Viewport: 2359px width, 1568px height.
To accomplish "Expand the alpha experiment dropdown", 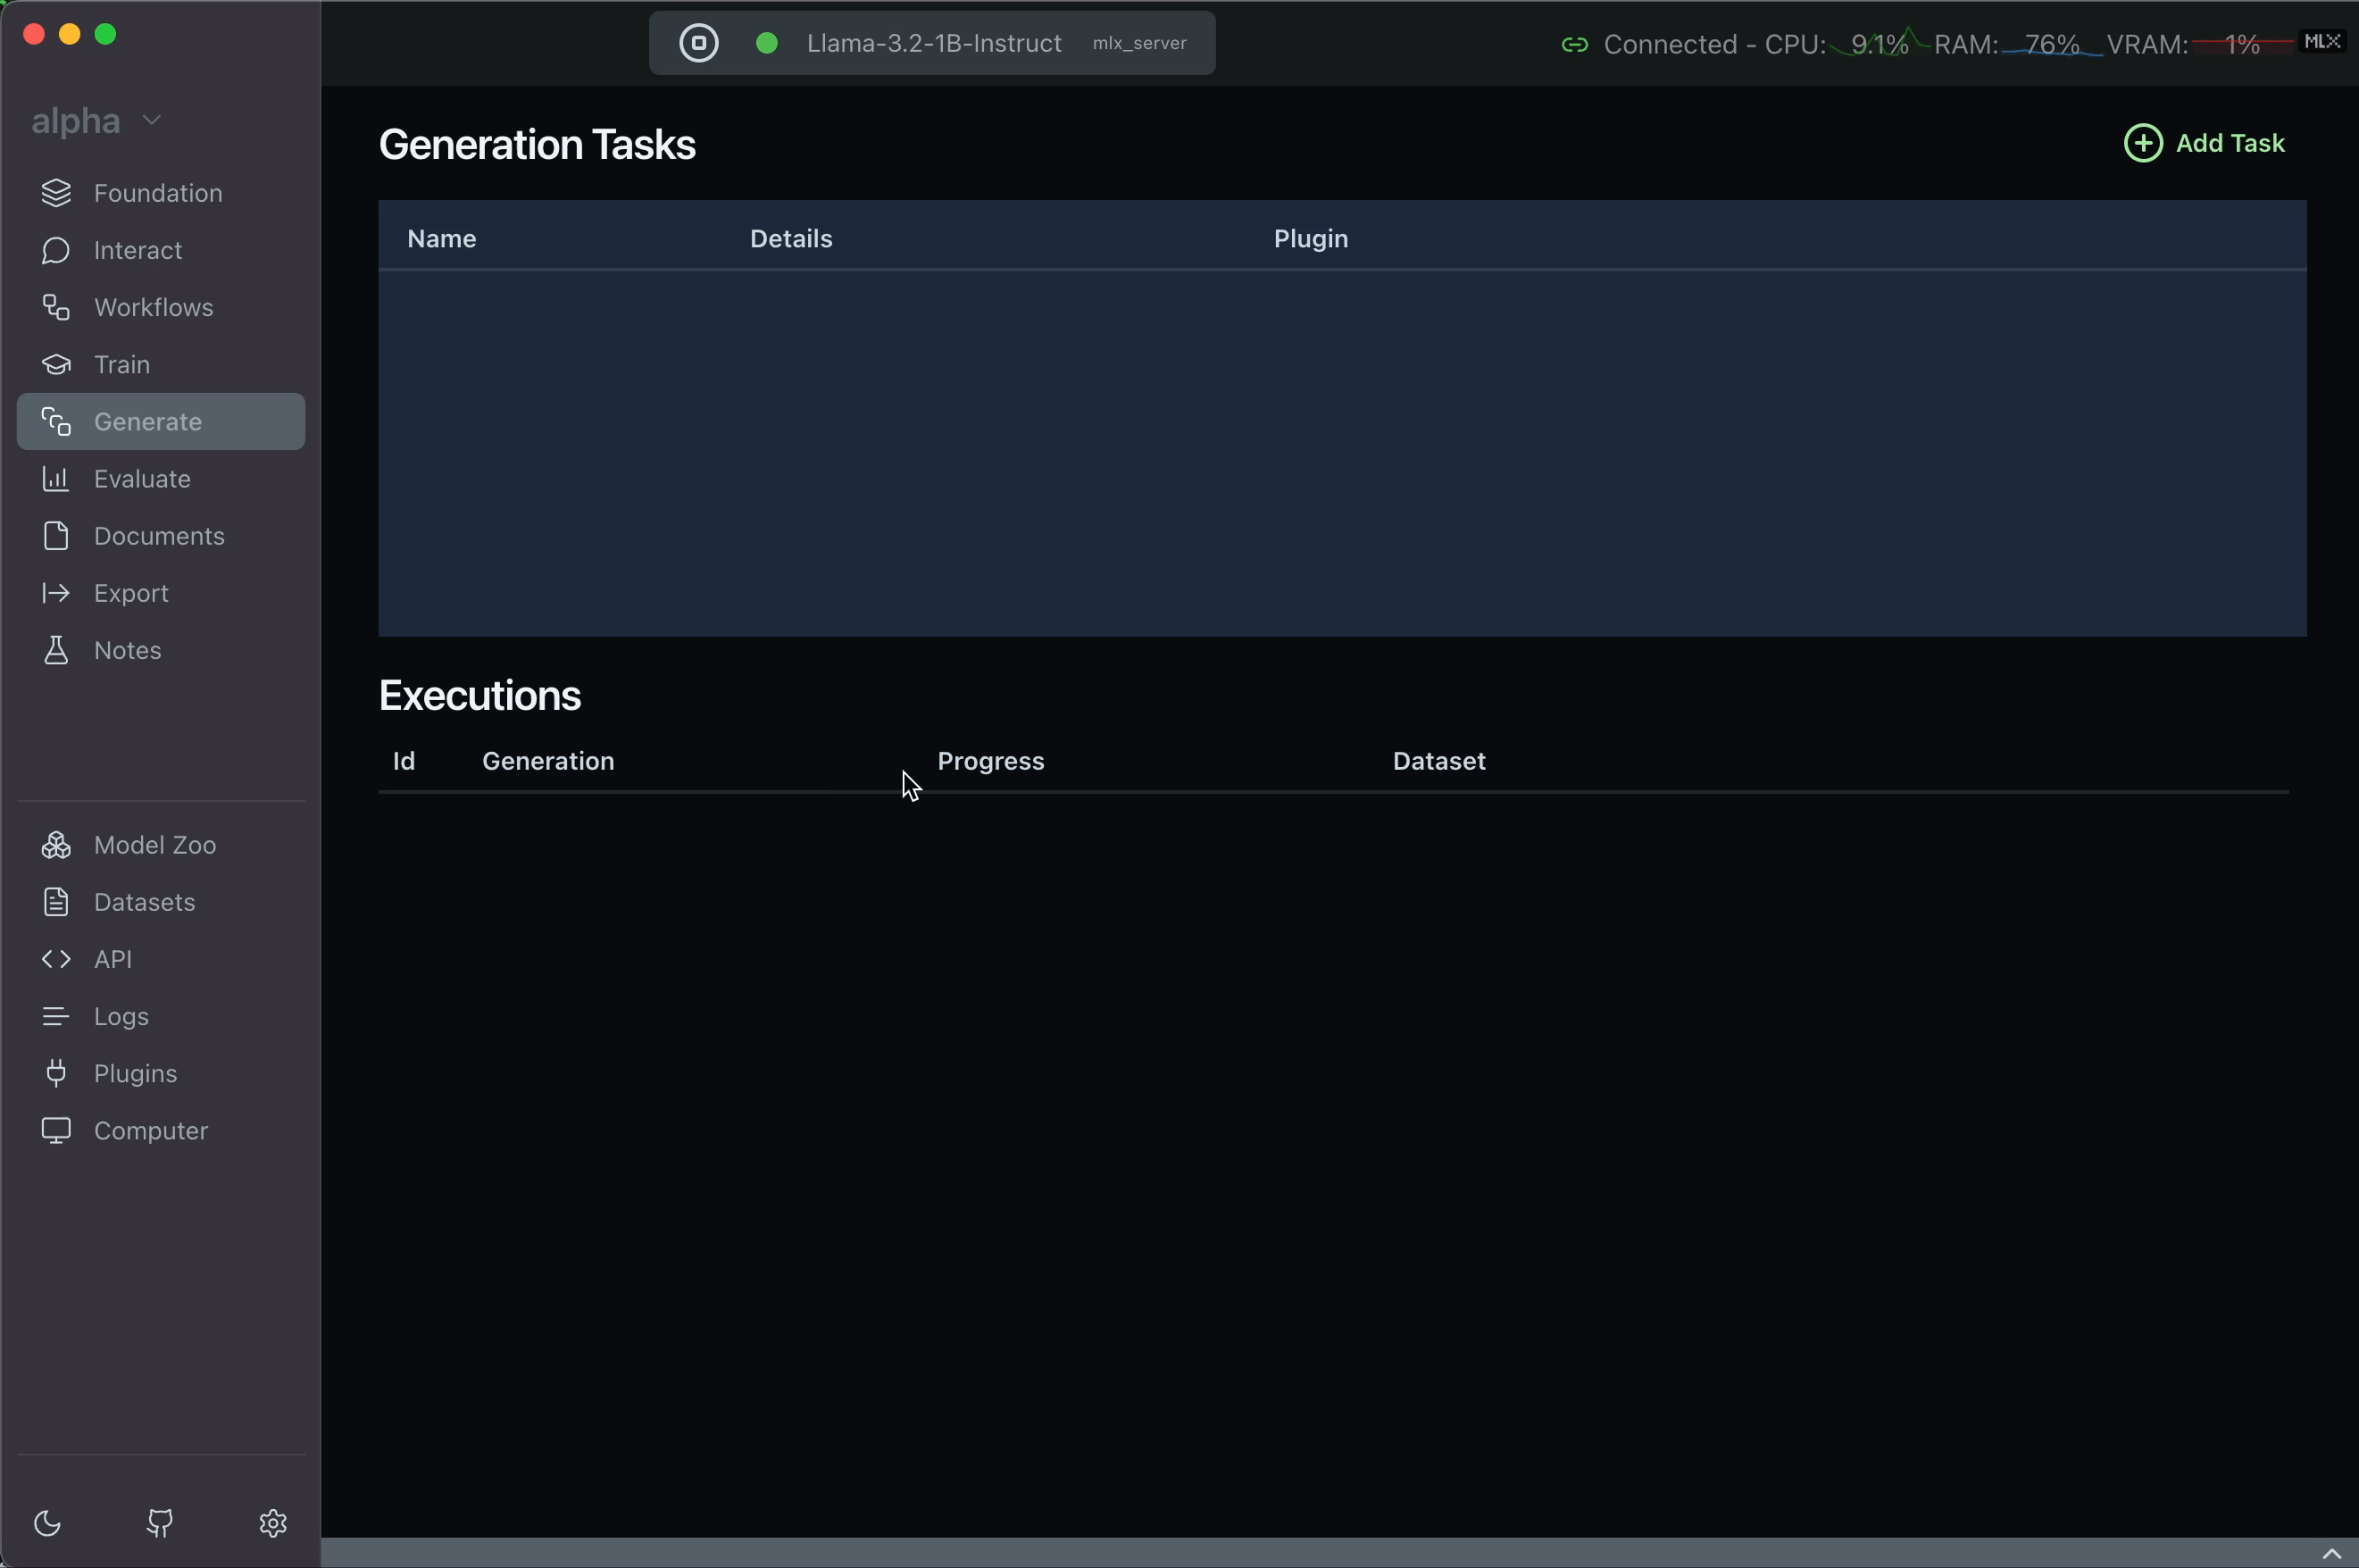I will point(152,120).
